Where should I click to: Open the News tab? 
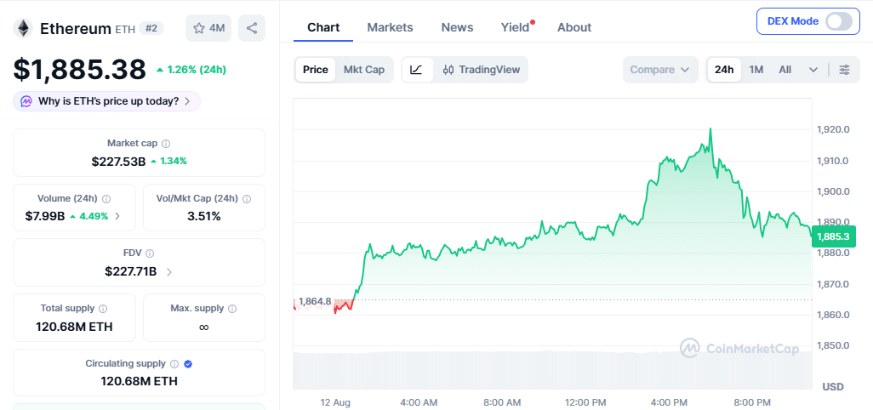pyautogui.click(x=457, y=27)
